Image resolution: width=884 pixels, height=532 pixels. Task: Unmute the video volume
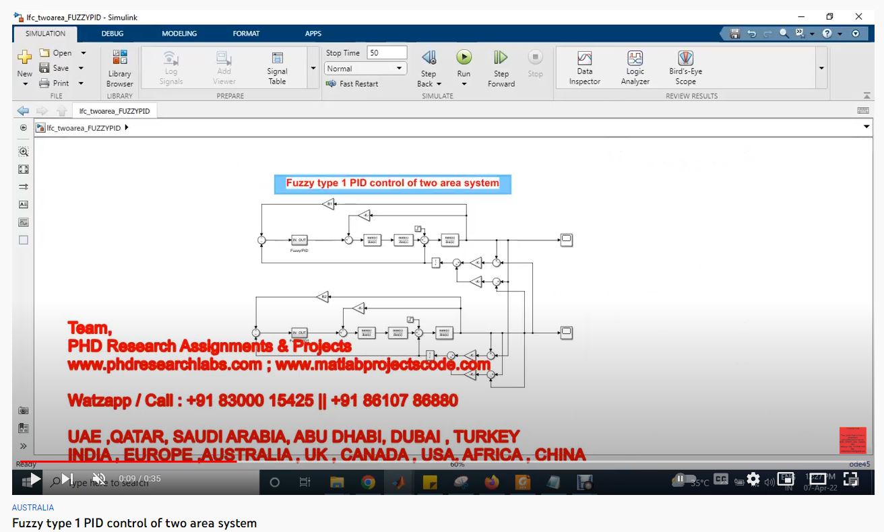99,479
